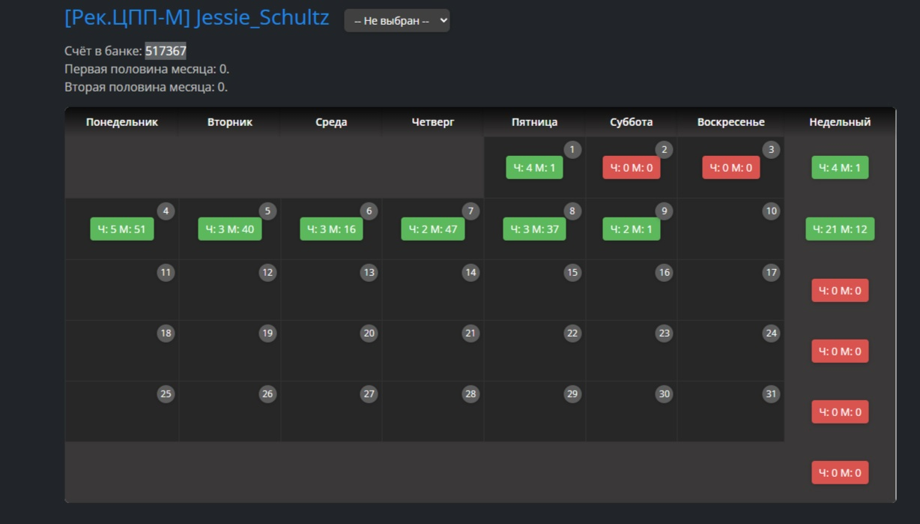Click the day 12 number circle
Image resolution: width=920 pixels, height=524 pixels.
pyautogui.click(x=267, y=273)
